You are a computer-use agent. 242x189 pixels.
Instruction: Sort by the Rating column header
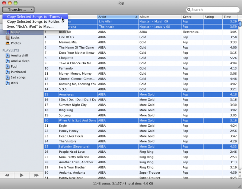pyautogui.click(x=213, y=17)
